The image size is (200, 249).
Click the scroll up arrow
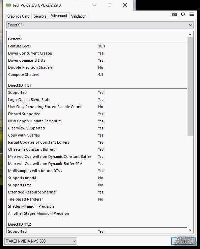(x=190, y=35)
